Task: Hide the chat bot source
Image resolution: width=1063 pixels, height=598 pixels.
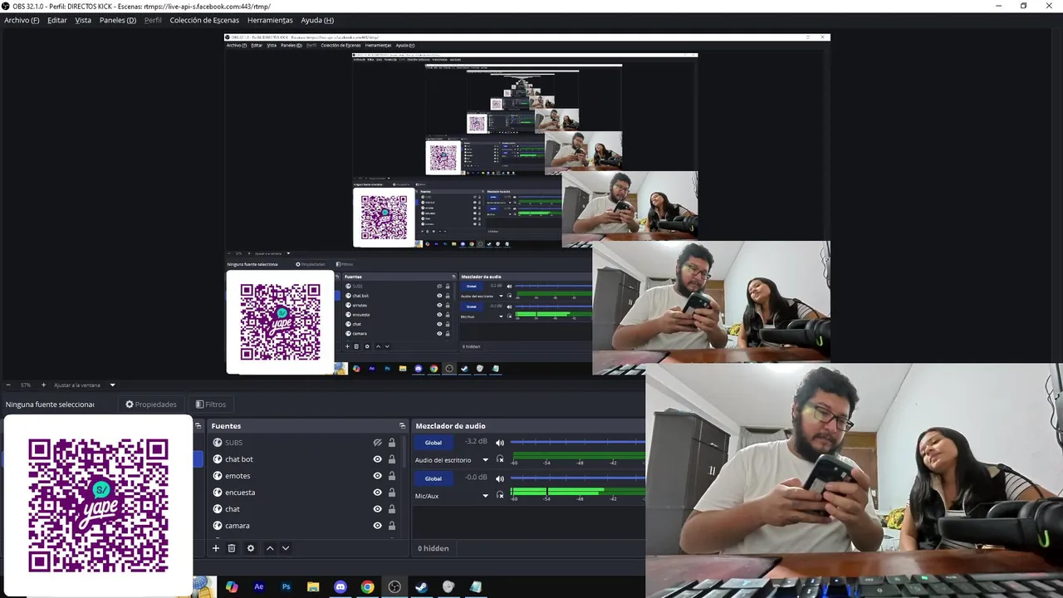Action: [x=377, y=459]
